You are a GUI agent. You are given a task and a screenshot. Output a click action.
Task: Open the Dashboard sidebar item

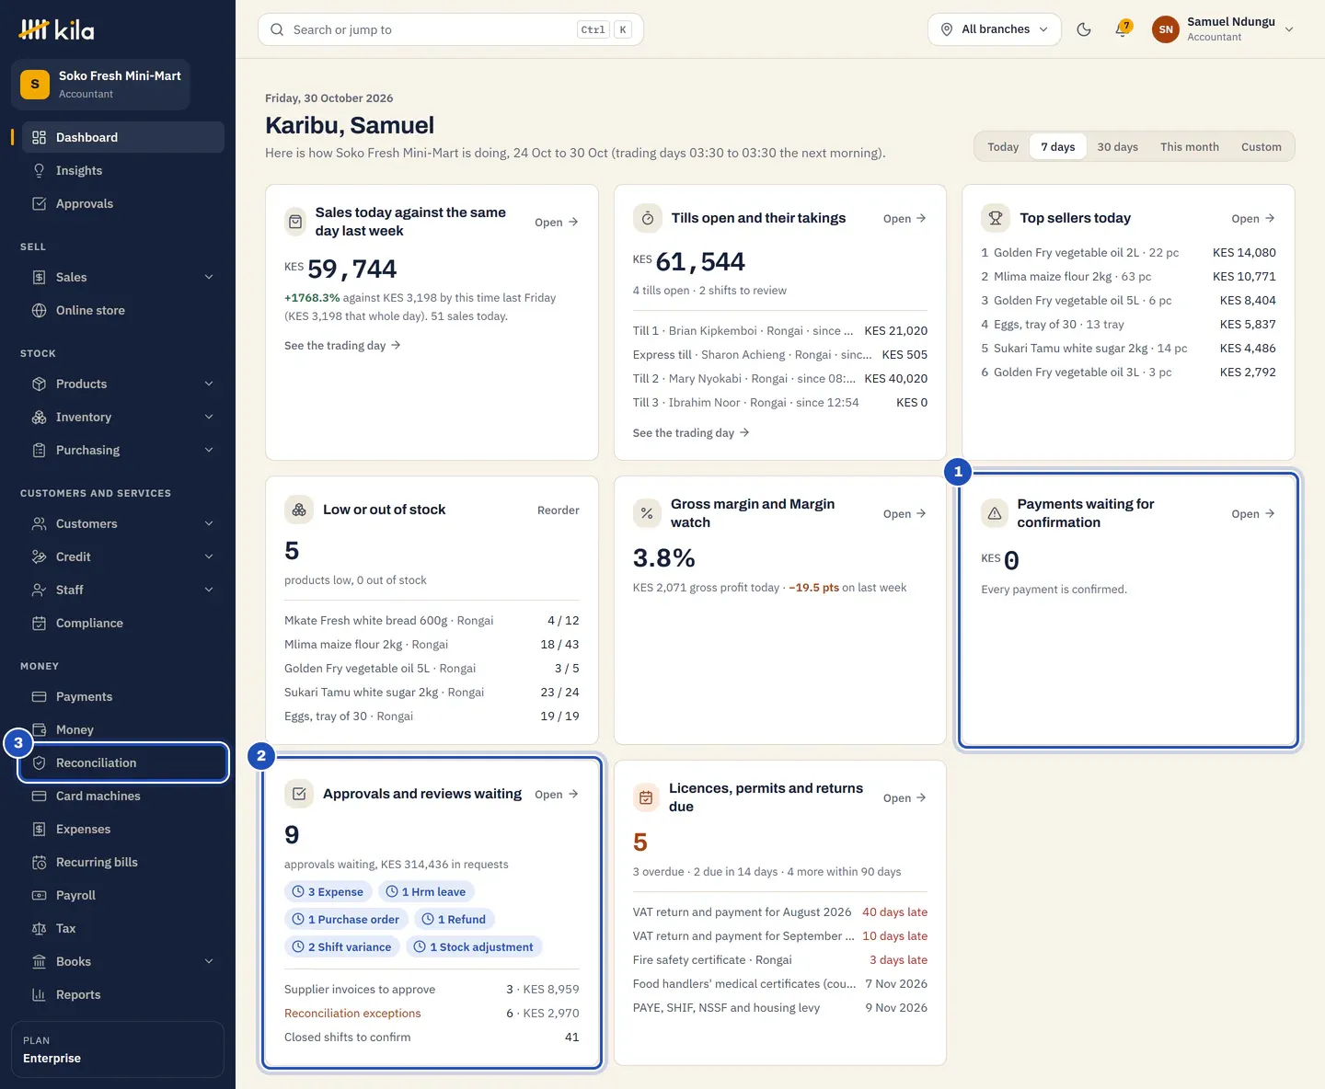tap(123, 137)
